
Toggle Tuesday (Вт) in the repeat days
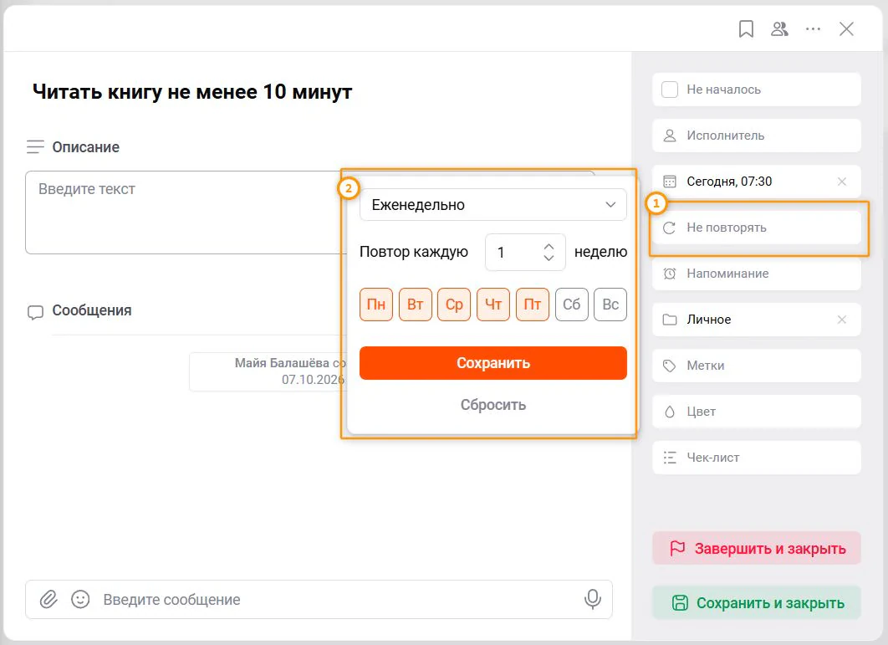[415, 305]
